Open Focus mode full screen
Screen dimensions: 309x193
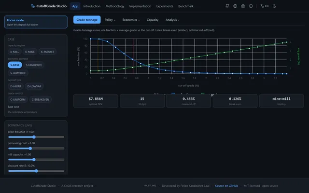[36, 22]
